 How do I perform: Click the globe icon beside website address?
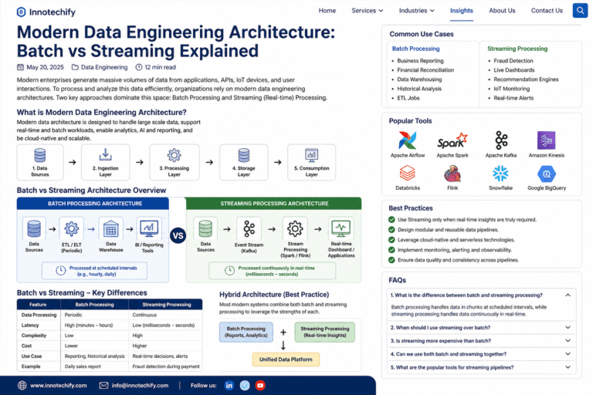click(22, 386)
